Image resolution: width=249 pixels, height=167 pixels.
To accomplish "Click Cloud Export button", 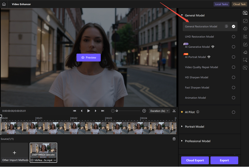I will 195,160.
